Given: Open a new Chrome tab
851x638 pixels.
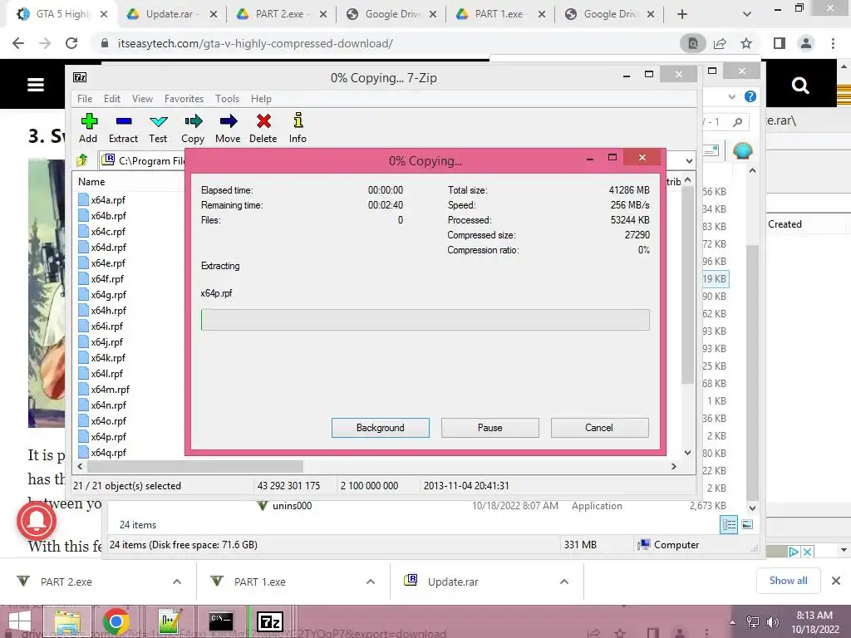Looking at the screenshot, I should (682, 14).
